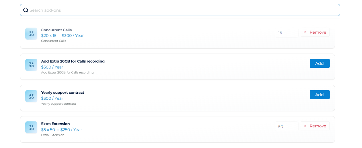Remove the Concurrent Calls add-on
Viewport: 362px width, 148px height.
315,32
